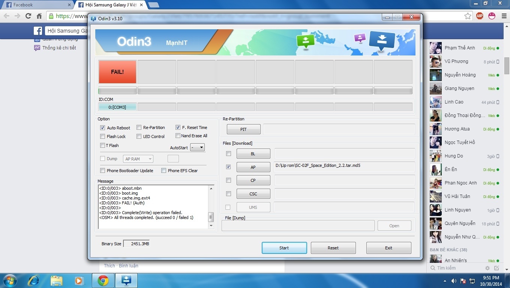
Task: Check Phone EFS Clear option
Action: click(163, 171)
